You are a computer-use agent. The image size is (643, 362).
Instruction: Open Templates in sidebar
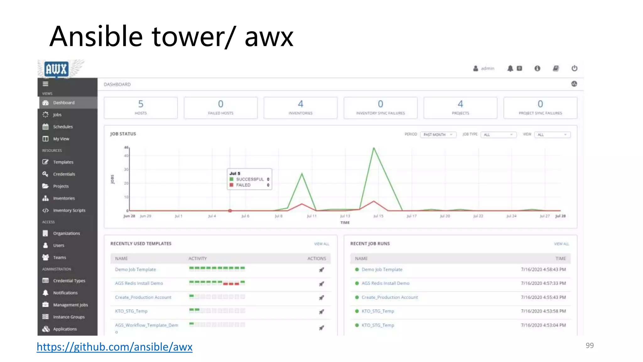point(68,162)
